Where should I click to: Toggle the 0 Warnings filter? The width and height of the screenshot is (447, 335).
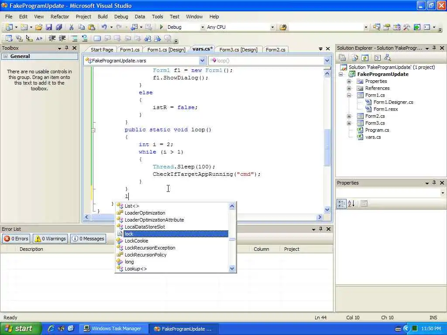pos(50,239)
